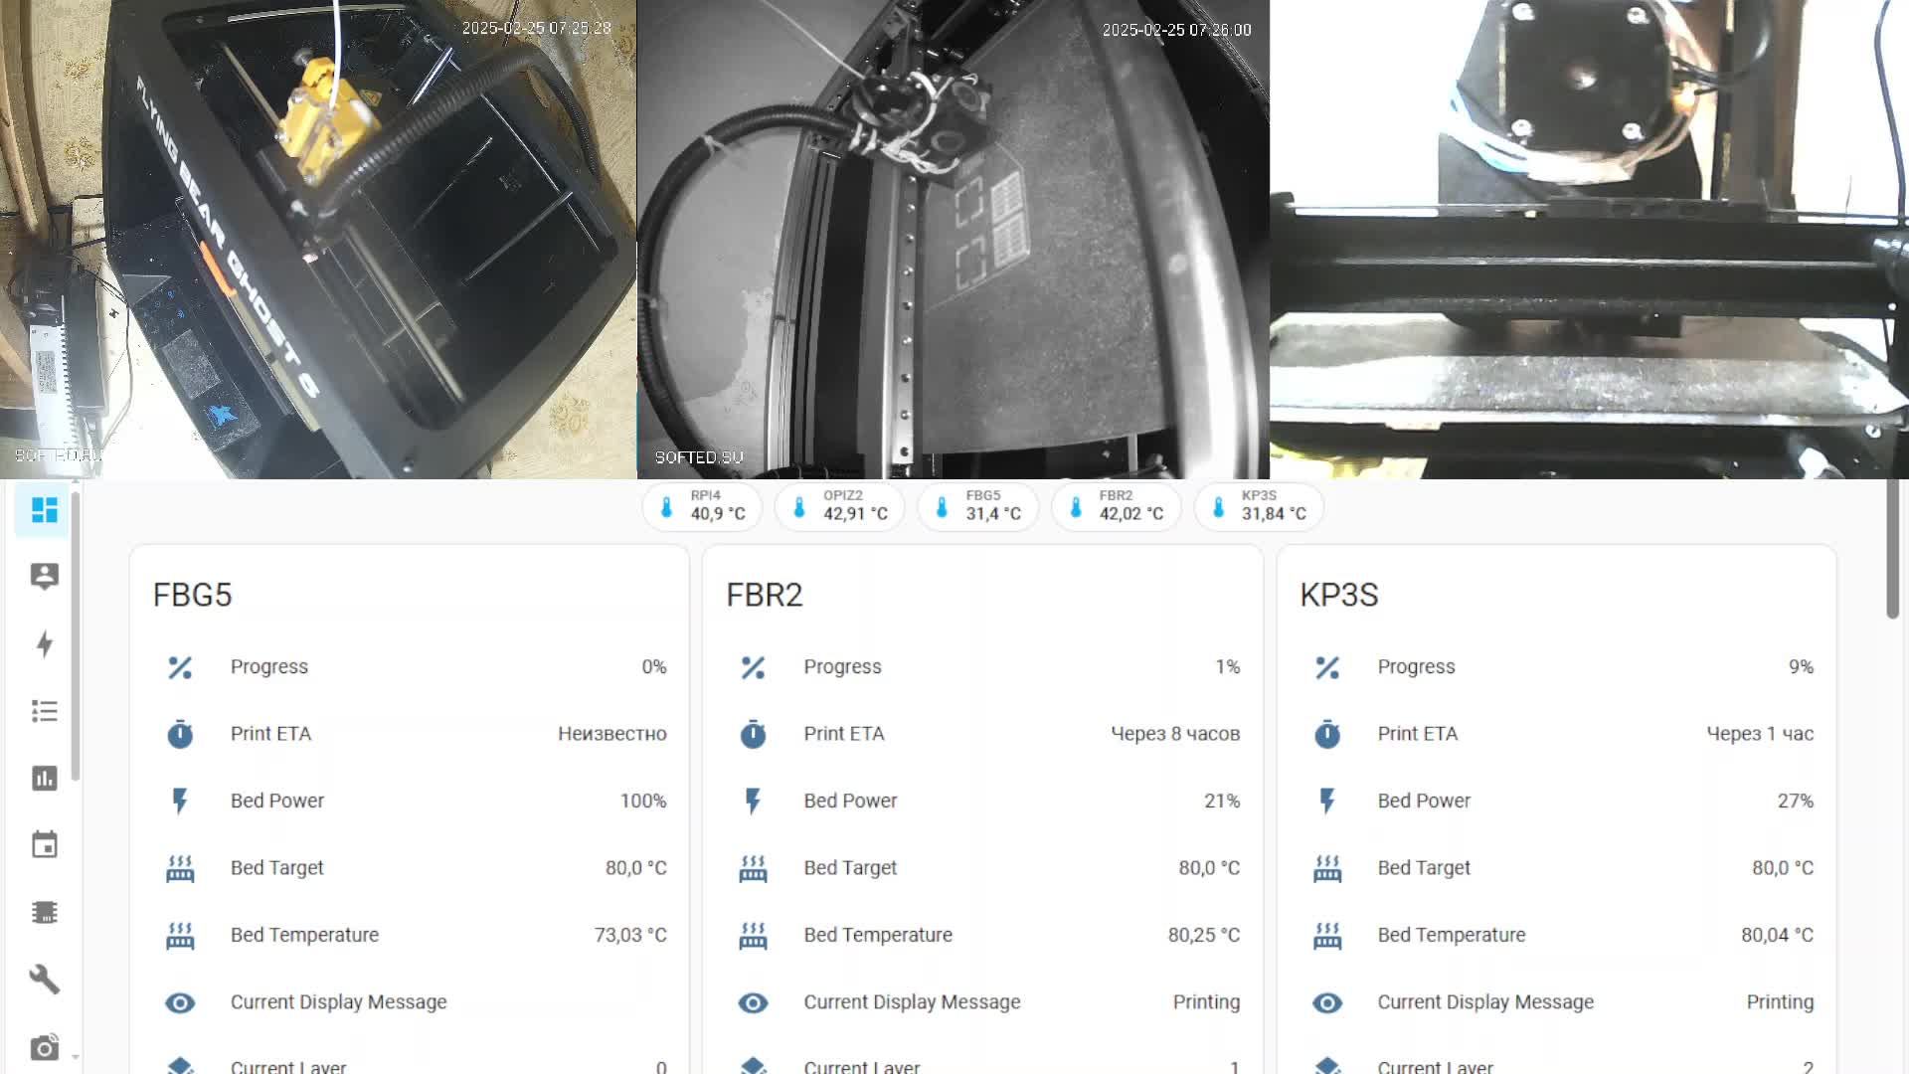Viewport: 1909px width, 1074px height.
Task: Open KP3S Print ETA 'Через 1 час'
Action: pyautogui.click(x=1760, y=734)
